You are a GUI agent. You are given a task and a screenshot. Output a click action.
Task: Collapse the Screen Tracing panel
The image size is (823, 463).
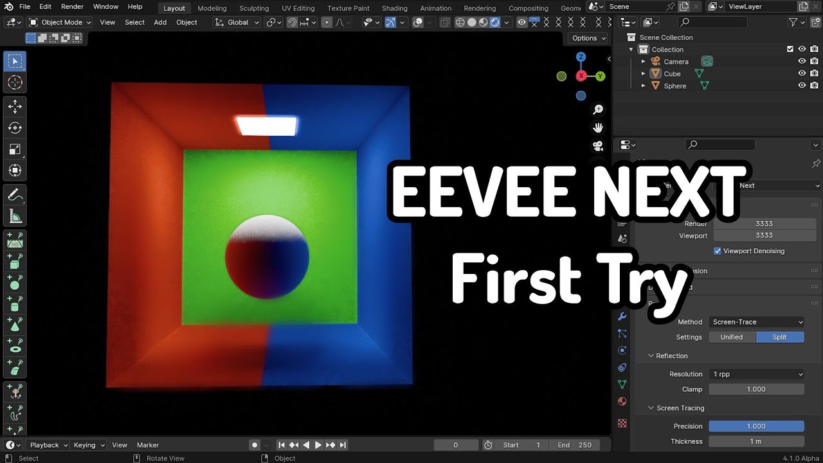(x=651, y=408)
